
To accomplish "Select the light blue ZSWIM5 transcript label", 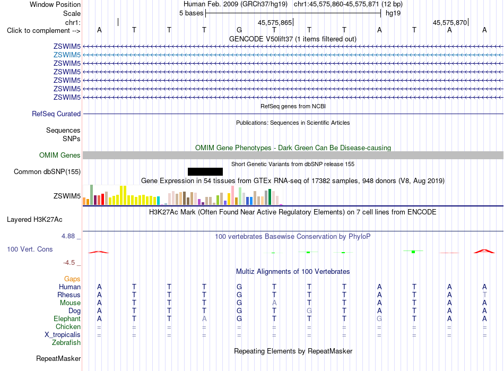I will 67,55.
